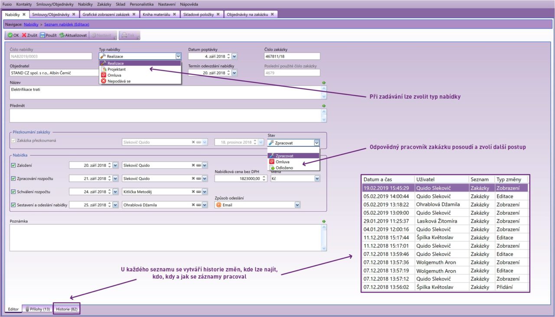Click green arrow next to Předmět field
555x317 pixels.
[324, 105]
